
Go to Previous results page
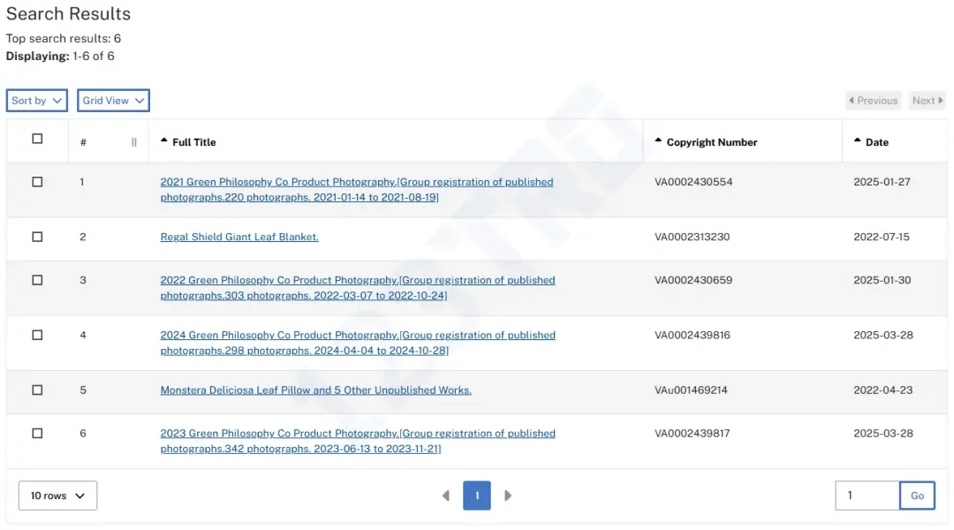tap(873, 101)
